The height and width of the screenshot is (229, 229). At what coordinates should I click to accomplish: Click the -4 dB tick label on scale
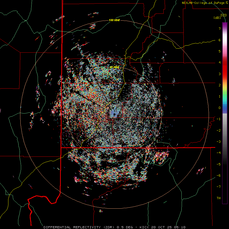tap(219, 153)
